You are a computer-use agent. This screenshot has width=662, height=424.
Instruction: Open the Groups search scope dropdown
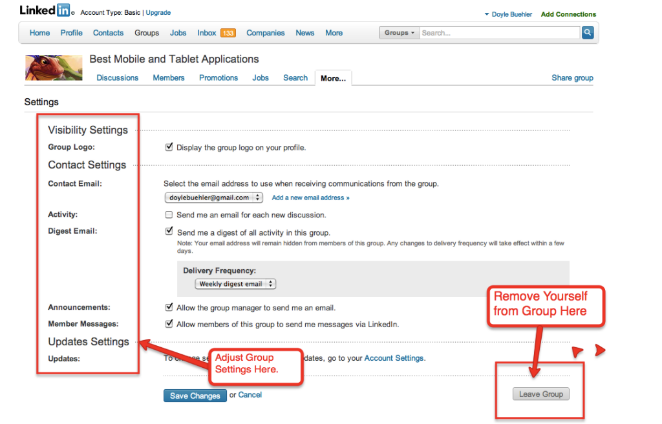click(x=400, y=32)
